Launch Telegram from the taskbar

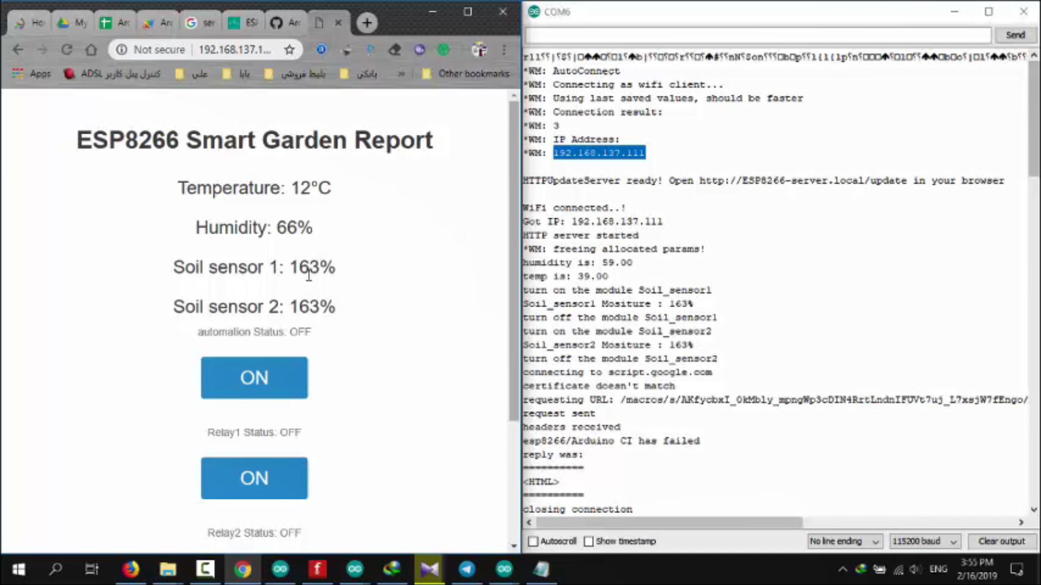point(466,569)
